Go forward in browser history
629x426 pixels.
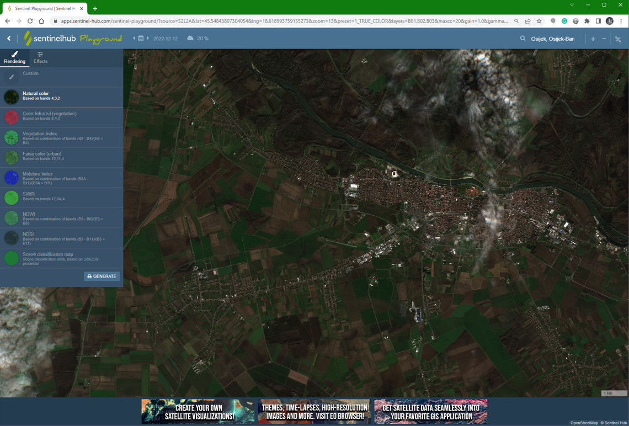(19, 21)
